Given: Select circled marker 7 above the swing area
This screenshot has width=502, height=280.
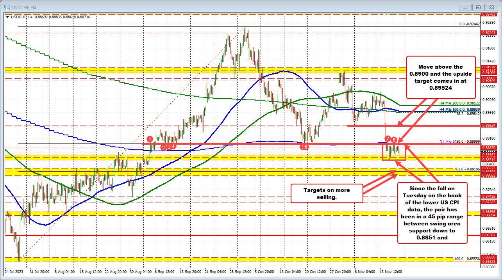Looking at the screenshot, I should pos(387,138).
